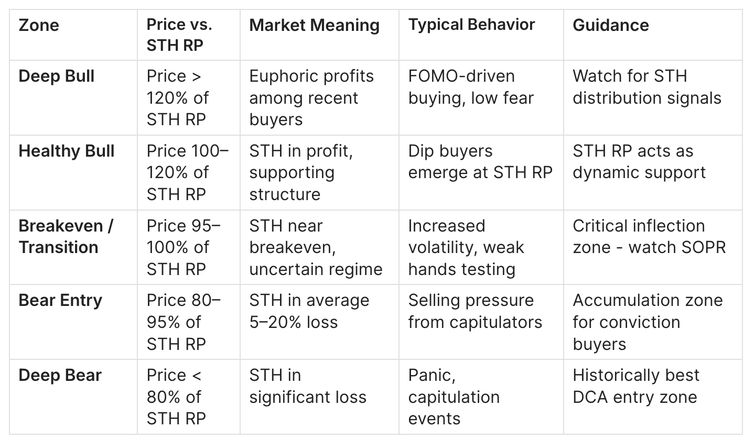
Task: Select the Typical Behavior column header
Action: [x=471, y=25]
